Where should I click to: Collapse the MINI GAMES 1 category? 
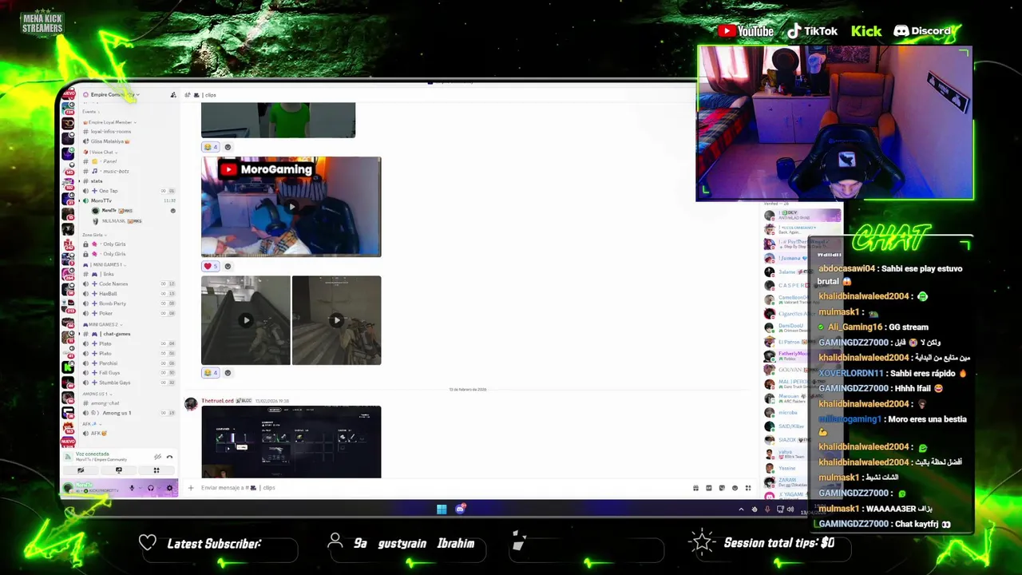tap(104, 264)
